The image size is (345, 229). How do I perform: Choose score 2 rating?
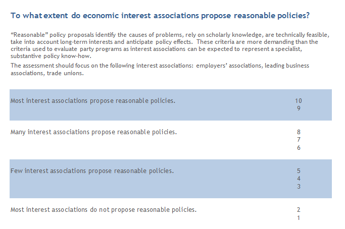point(299,210)
